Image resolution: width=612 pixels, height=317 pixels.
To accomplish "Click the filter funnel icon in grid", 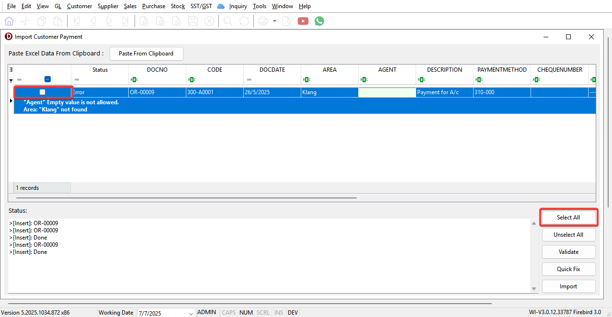I will pyautogui.click(x=11, y=80).
